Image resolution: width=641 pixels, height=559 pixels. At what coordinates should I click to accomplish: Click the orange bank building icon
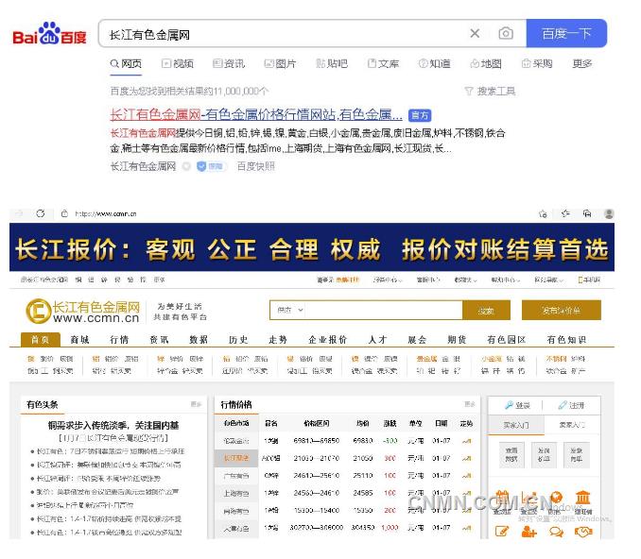click(x=583, y=498)
